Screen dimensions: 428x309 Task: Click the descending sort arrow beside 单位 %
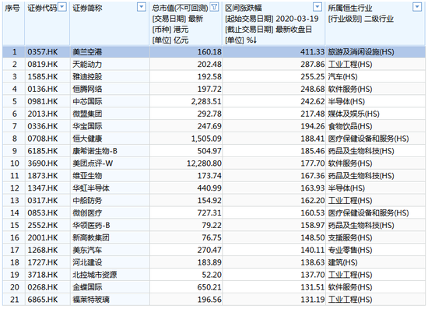coord(254,40)
